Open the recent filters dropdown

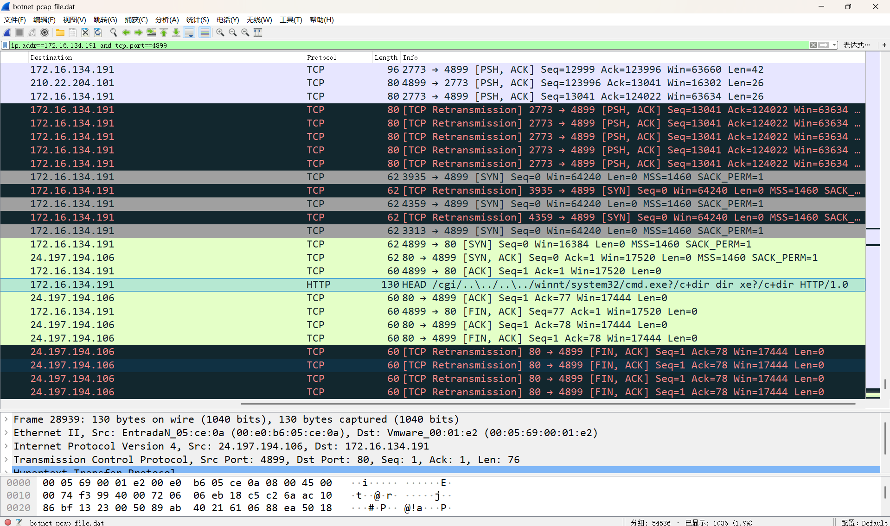click(x=834, y=45)
